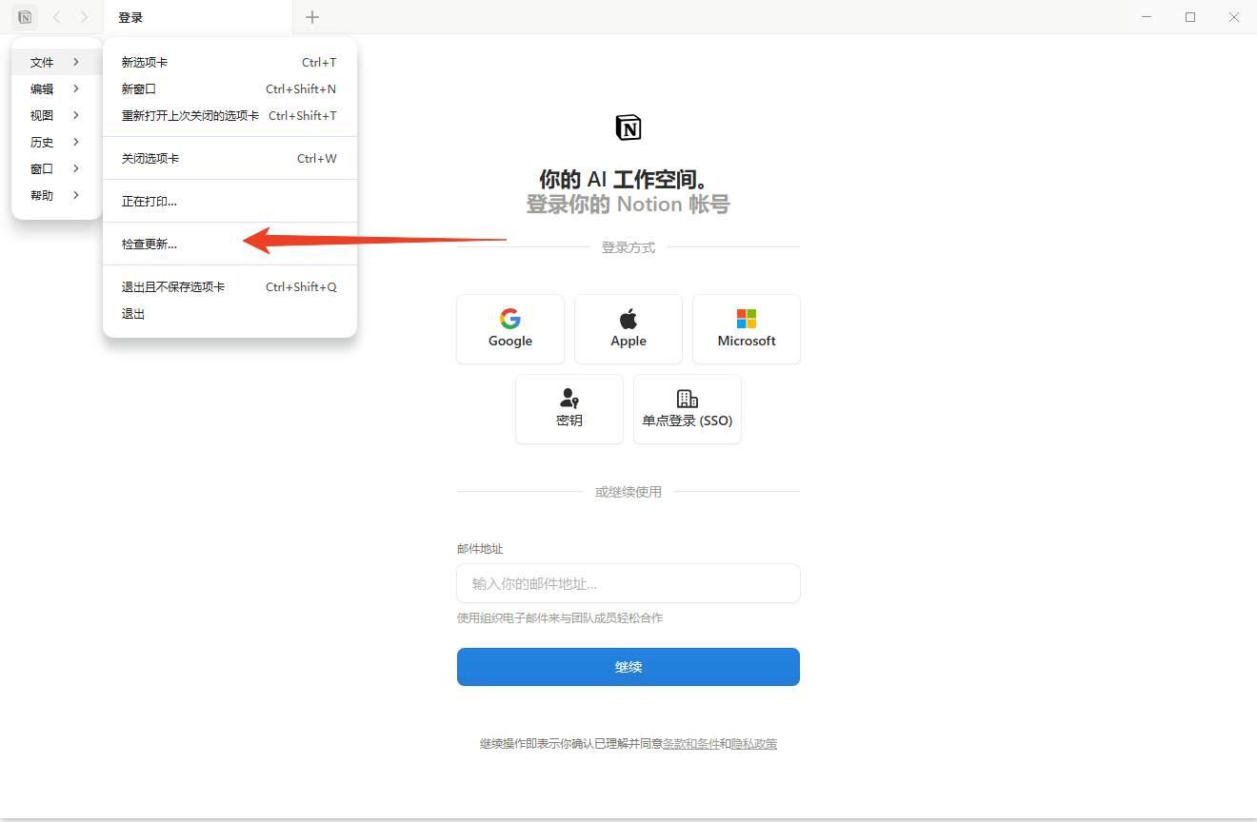This screenshot has height=822, width=1257.
Task: Sign in with the Google icon
Action: (510, 328)
